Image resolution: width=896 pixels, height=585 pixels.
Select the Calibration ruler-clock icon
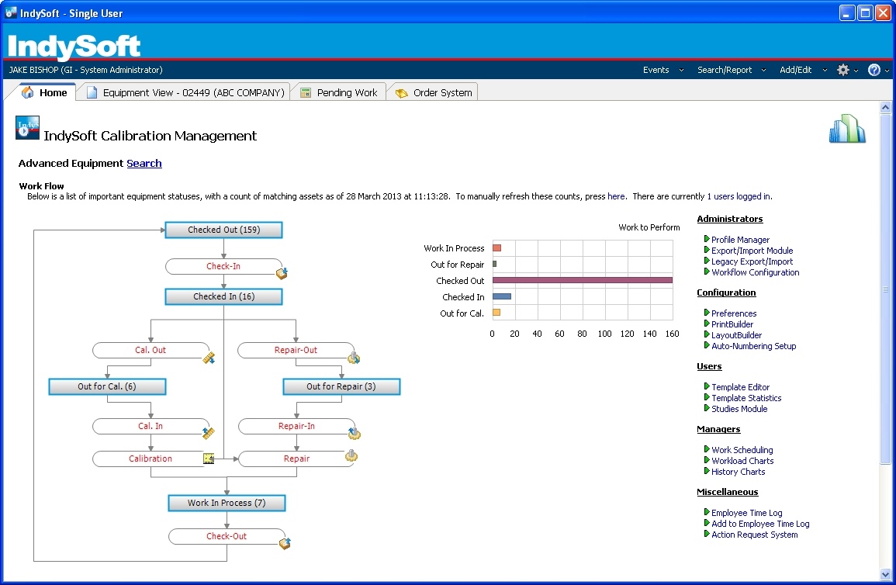(x=208, y=459)
